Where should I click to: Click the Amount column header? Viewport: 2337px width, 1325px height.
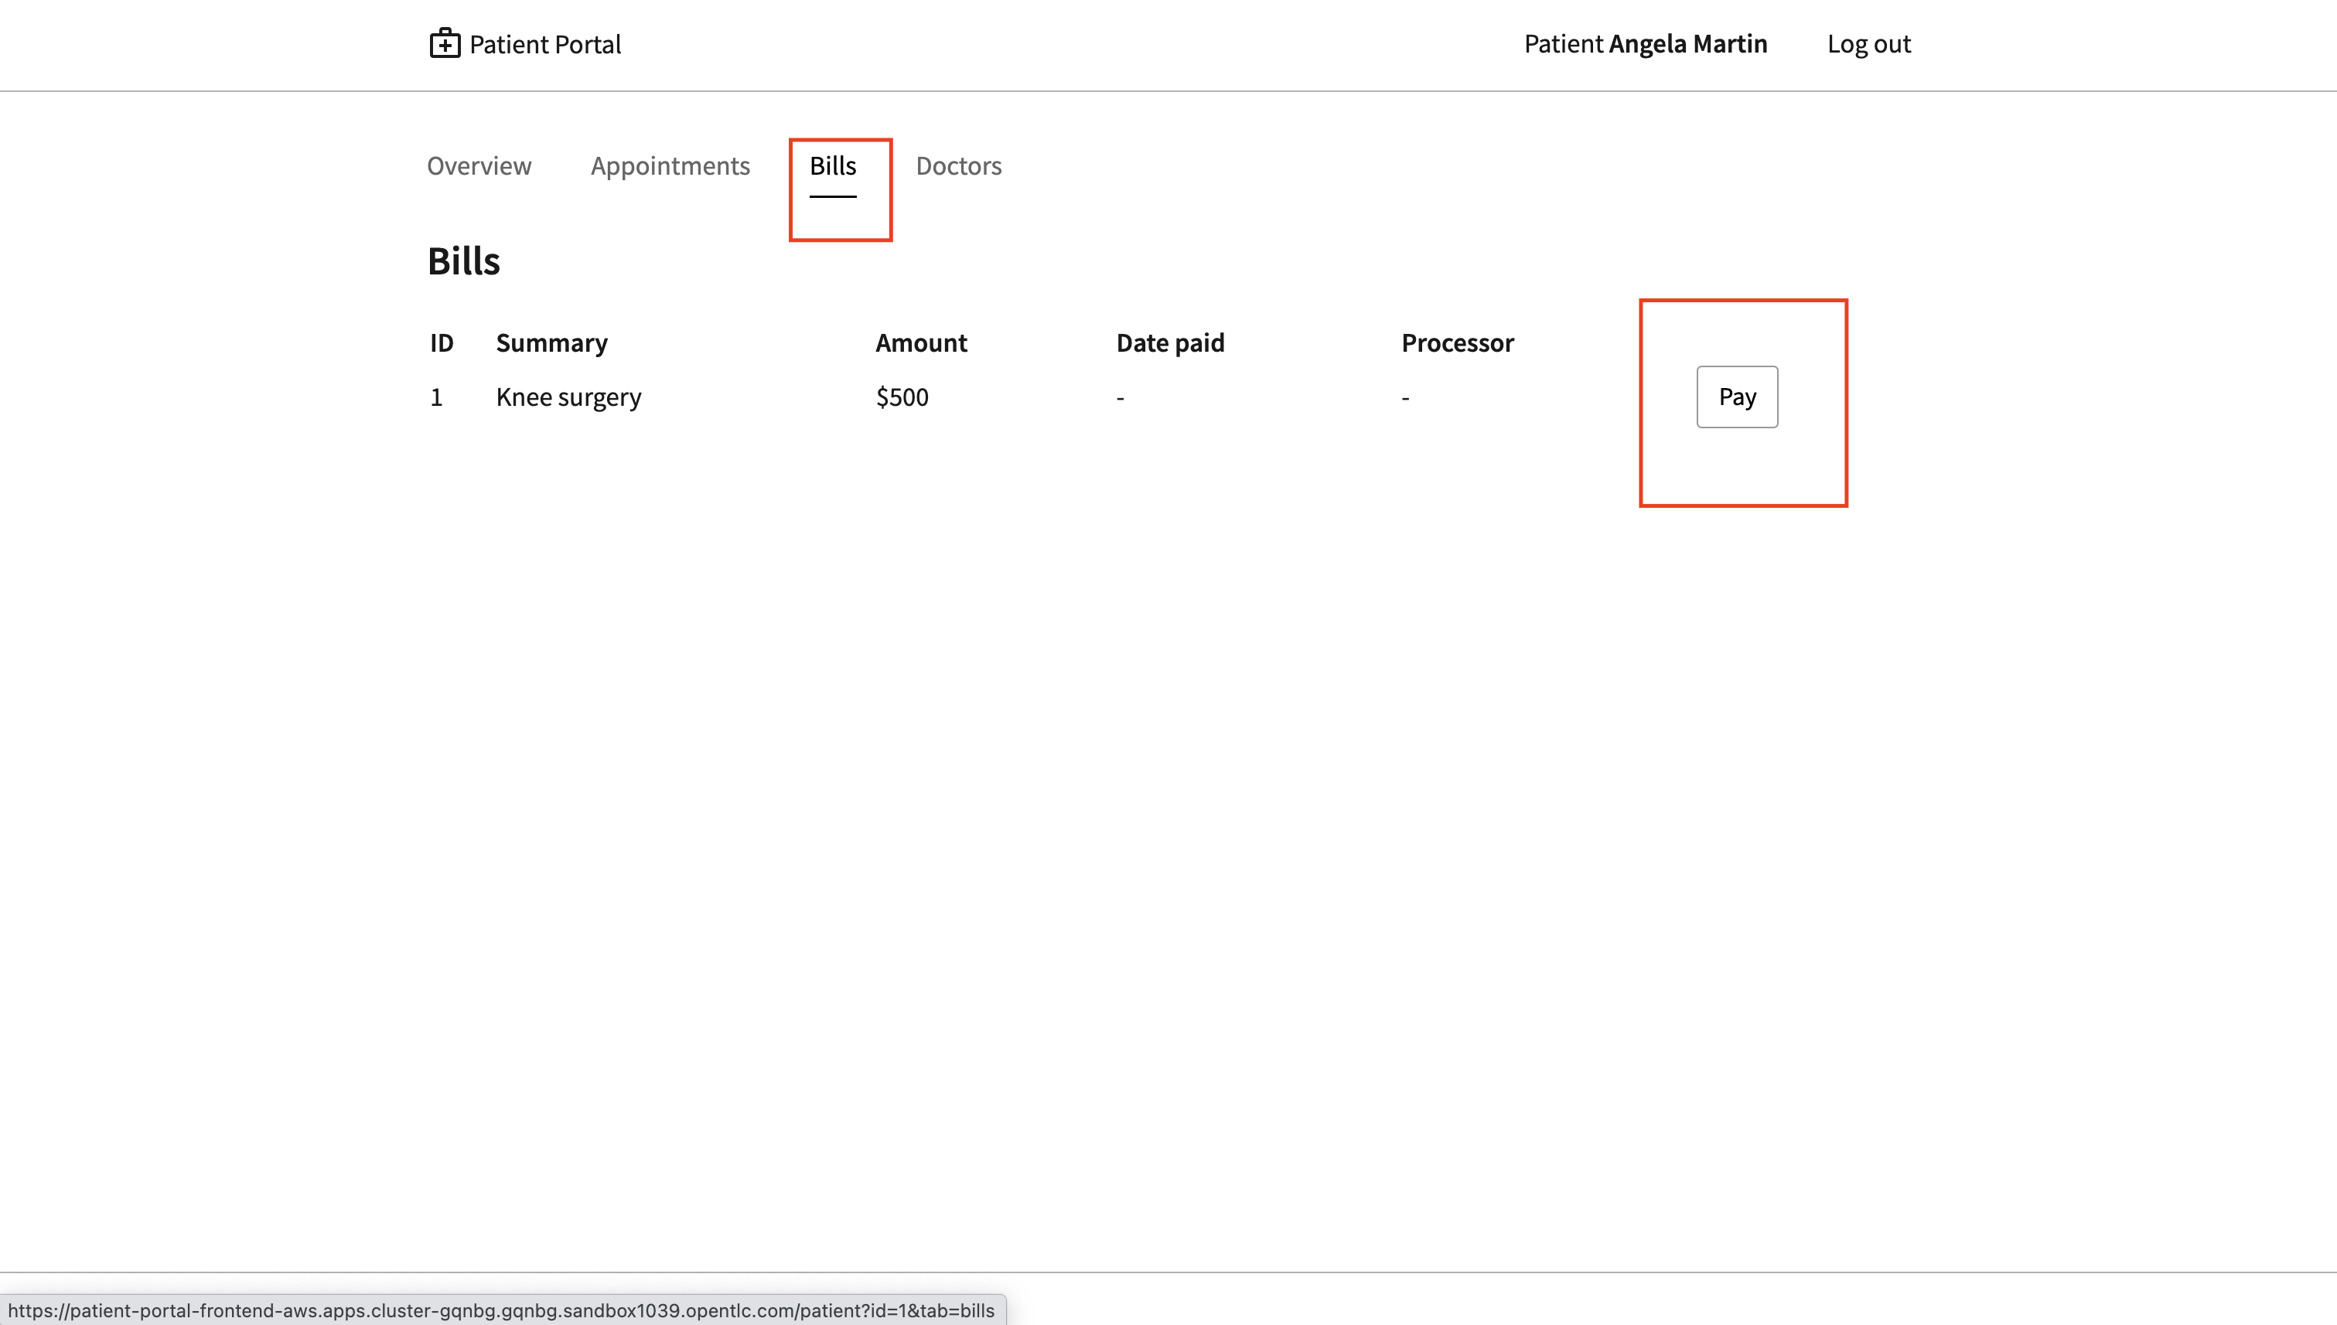[921, 343]
